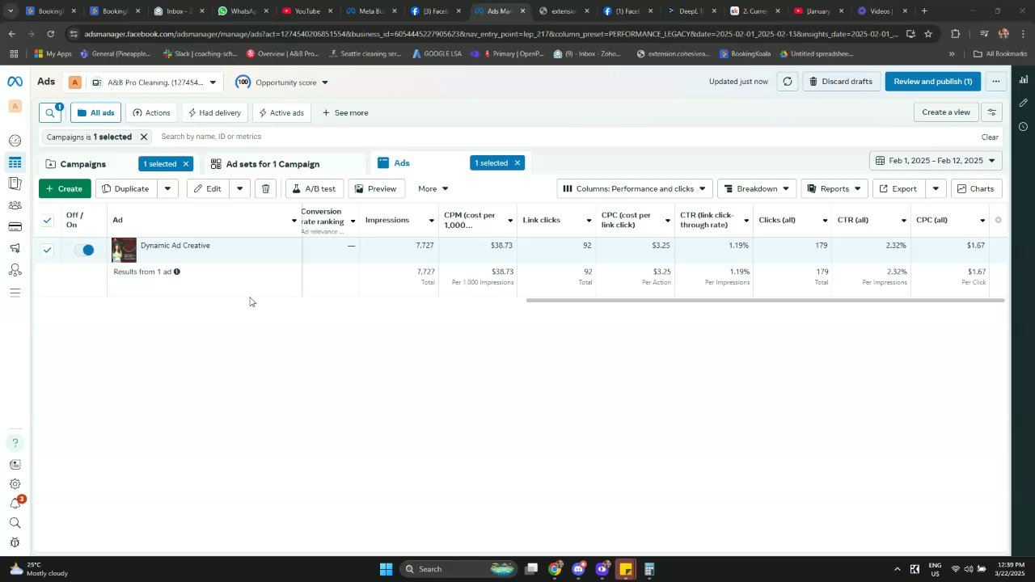Select the Had delivery filter

click(x=214, y=112)
